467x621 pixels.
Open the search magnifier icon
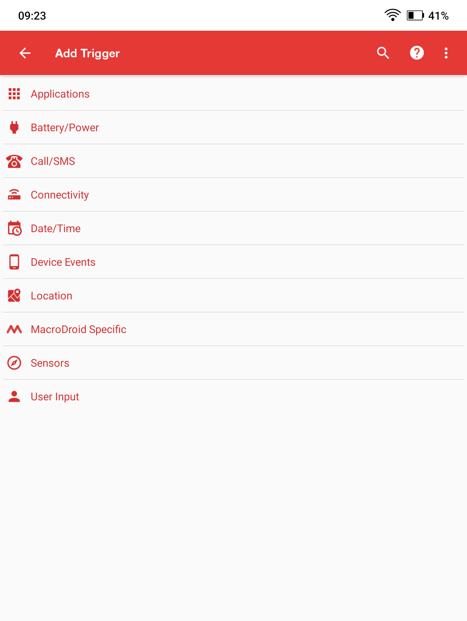(383, 53)
